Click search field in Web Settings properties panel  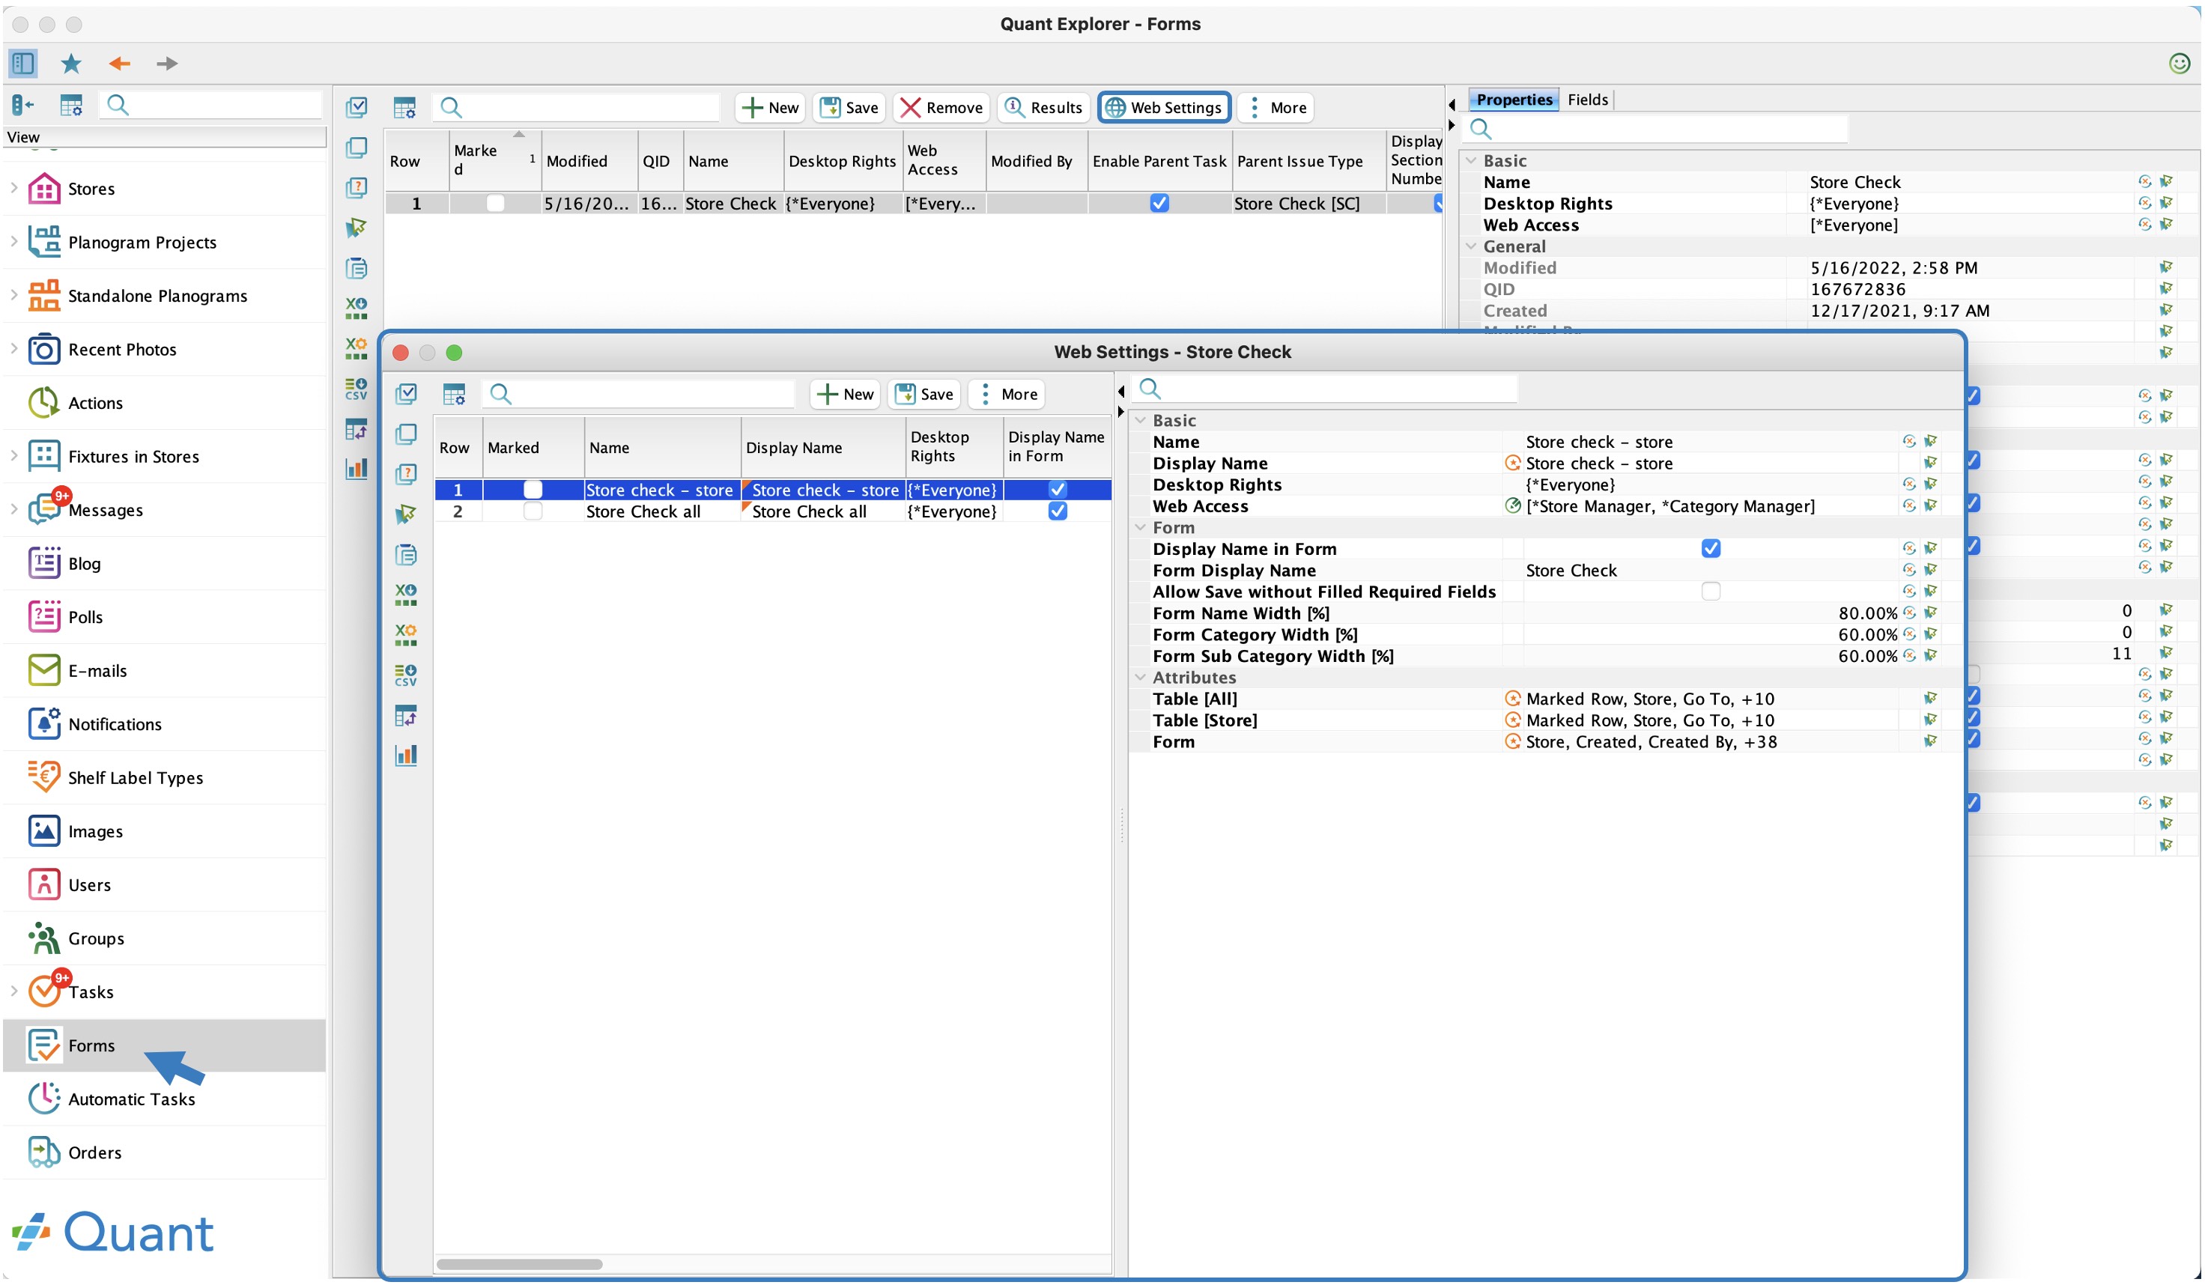point(1326,389)
